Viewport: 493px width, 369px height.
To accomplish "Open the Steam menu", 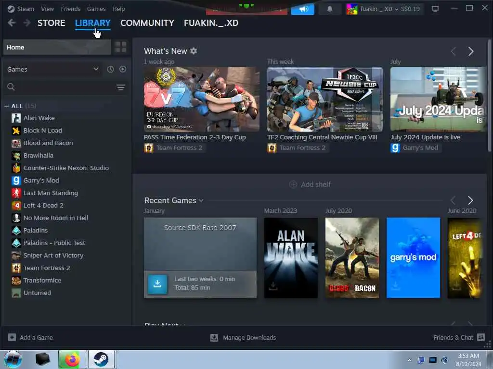I will pyautogui.click(x=26, y=9).
